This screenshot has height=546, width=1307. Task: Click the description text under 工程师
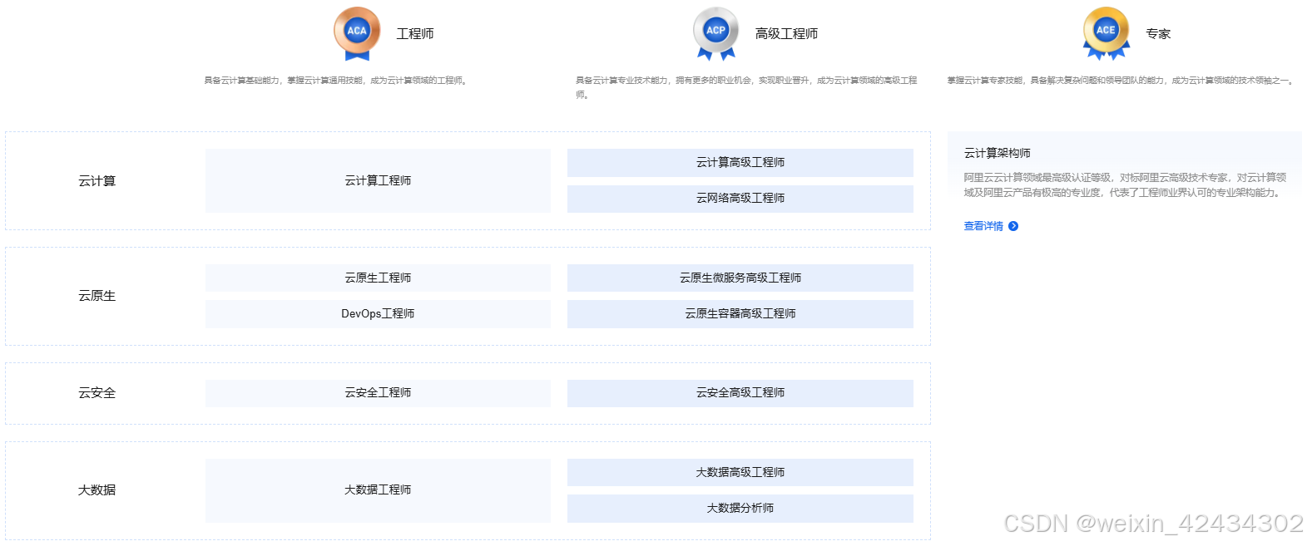pos(336,81)
